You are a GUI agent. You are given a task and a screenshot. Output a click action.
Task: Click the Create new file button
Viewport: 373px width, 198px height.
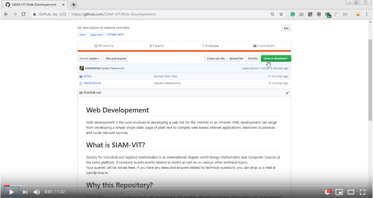(x=216, y=59)
